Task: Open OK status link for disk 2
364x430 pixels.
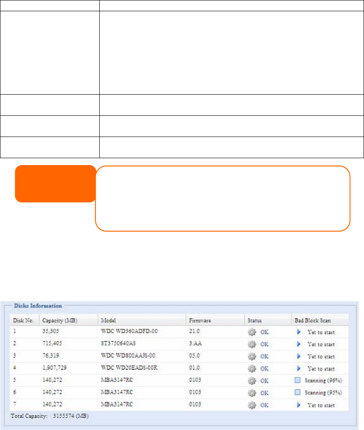Action: 265,344
